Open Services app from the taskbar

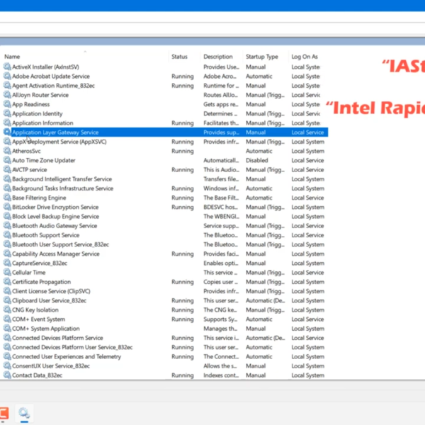coord(24,412)
